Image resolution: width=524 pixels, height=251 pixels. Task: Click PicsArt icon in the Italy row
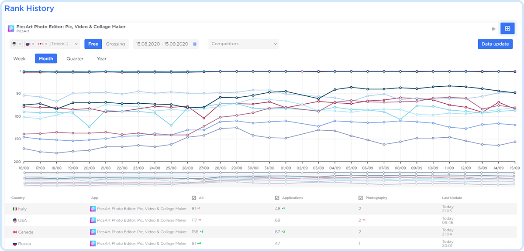[x=93, y=209]
